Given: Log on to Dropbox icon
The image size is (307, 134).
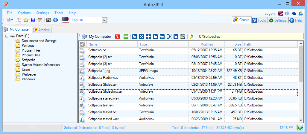Looking at the screenshot, I should (x=287, y=13).
